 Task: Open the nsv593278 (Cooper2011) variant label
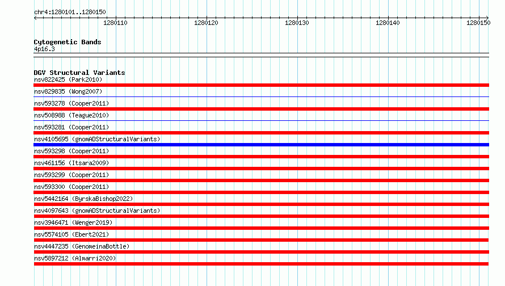[x=71, y=103]
